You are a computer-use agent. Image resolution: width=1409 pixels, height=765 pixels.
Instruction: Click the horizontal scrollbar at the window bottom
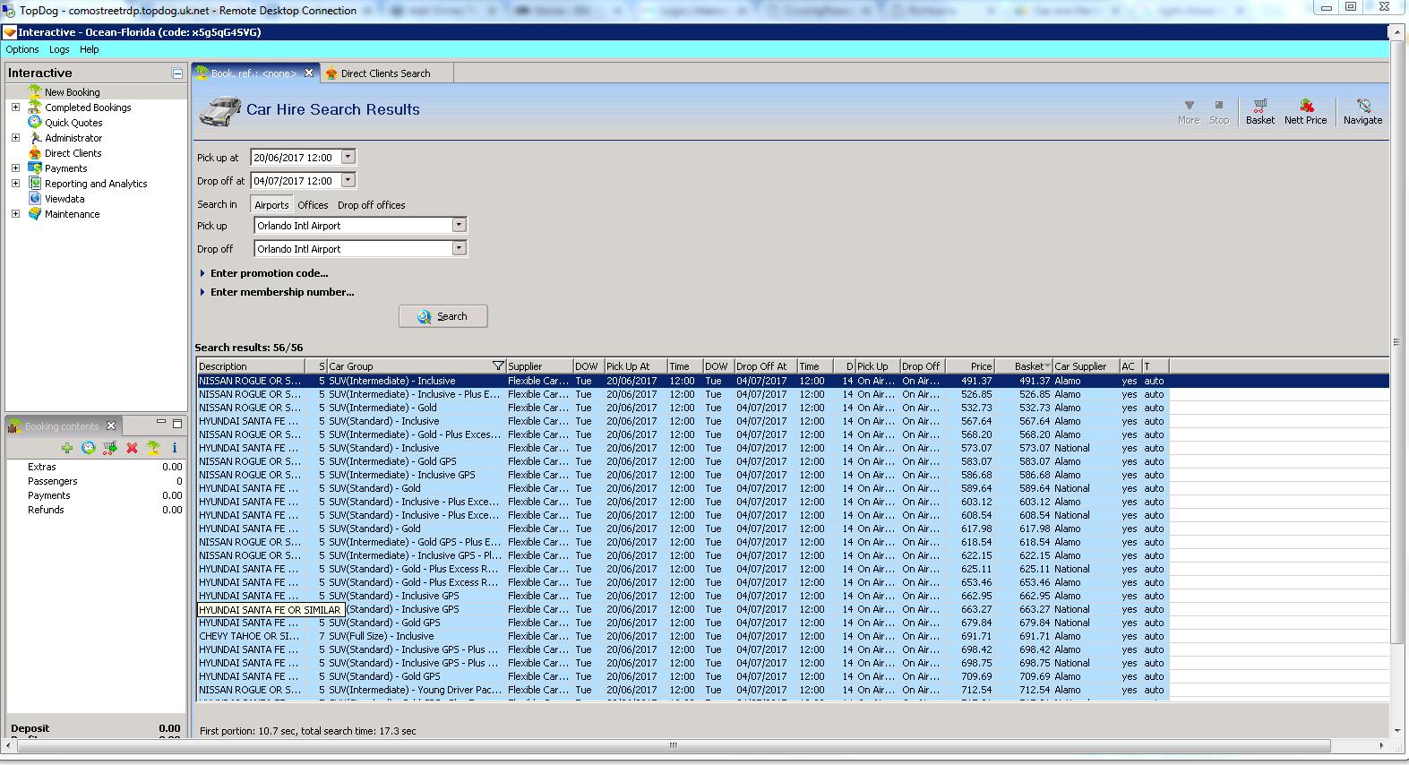pos(672,745)
